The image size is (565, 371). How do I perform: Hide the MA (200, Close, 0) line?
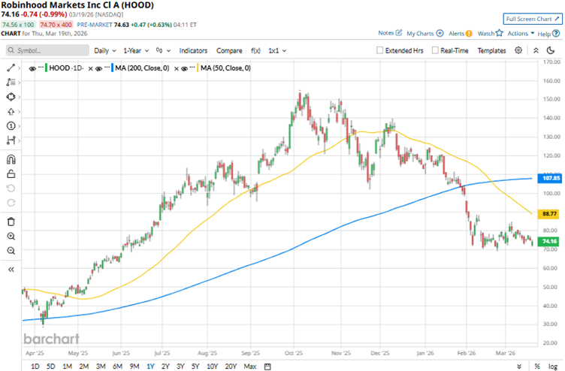click(100, 68)
